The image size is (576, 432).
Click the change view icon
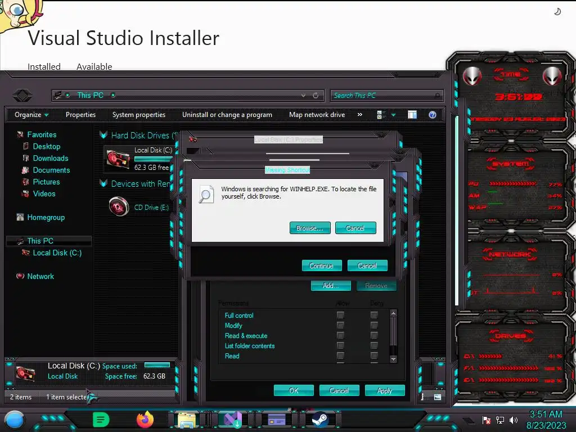[x=381, y=115]
